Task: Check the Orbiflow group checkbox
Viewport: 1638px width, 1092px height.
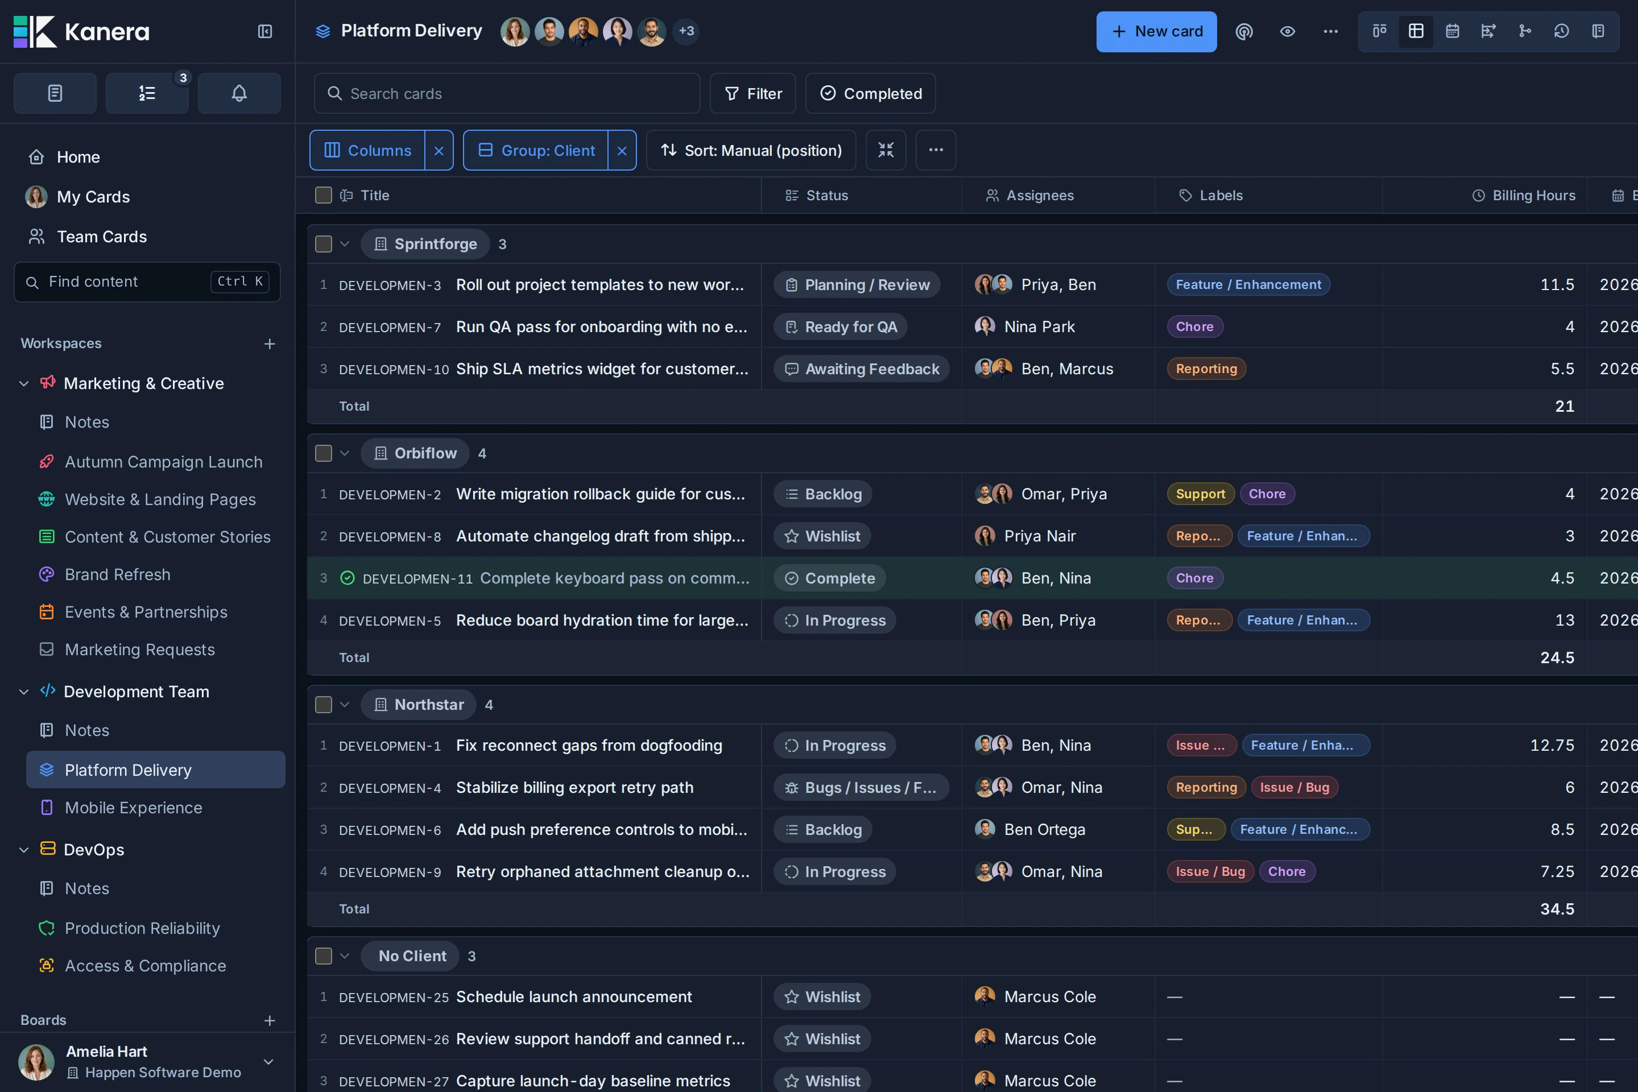Action: coord(323,453)
